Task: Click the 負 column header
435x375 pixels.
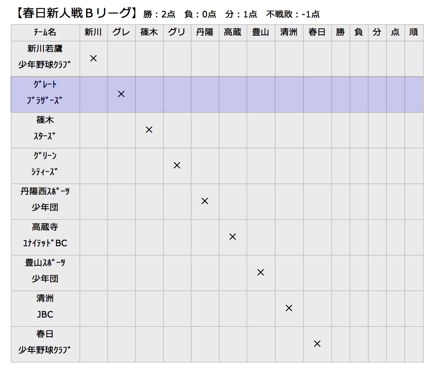Action: tap(359, 33)
